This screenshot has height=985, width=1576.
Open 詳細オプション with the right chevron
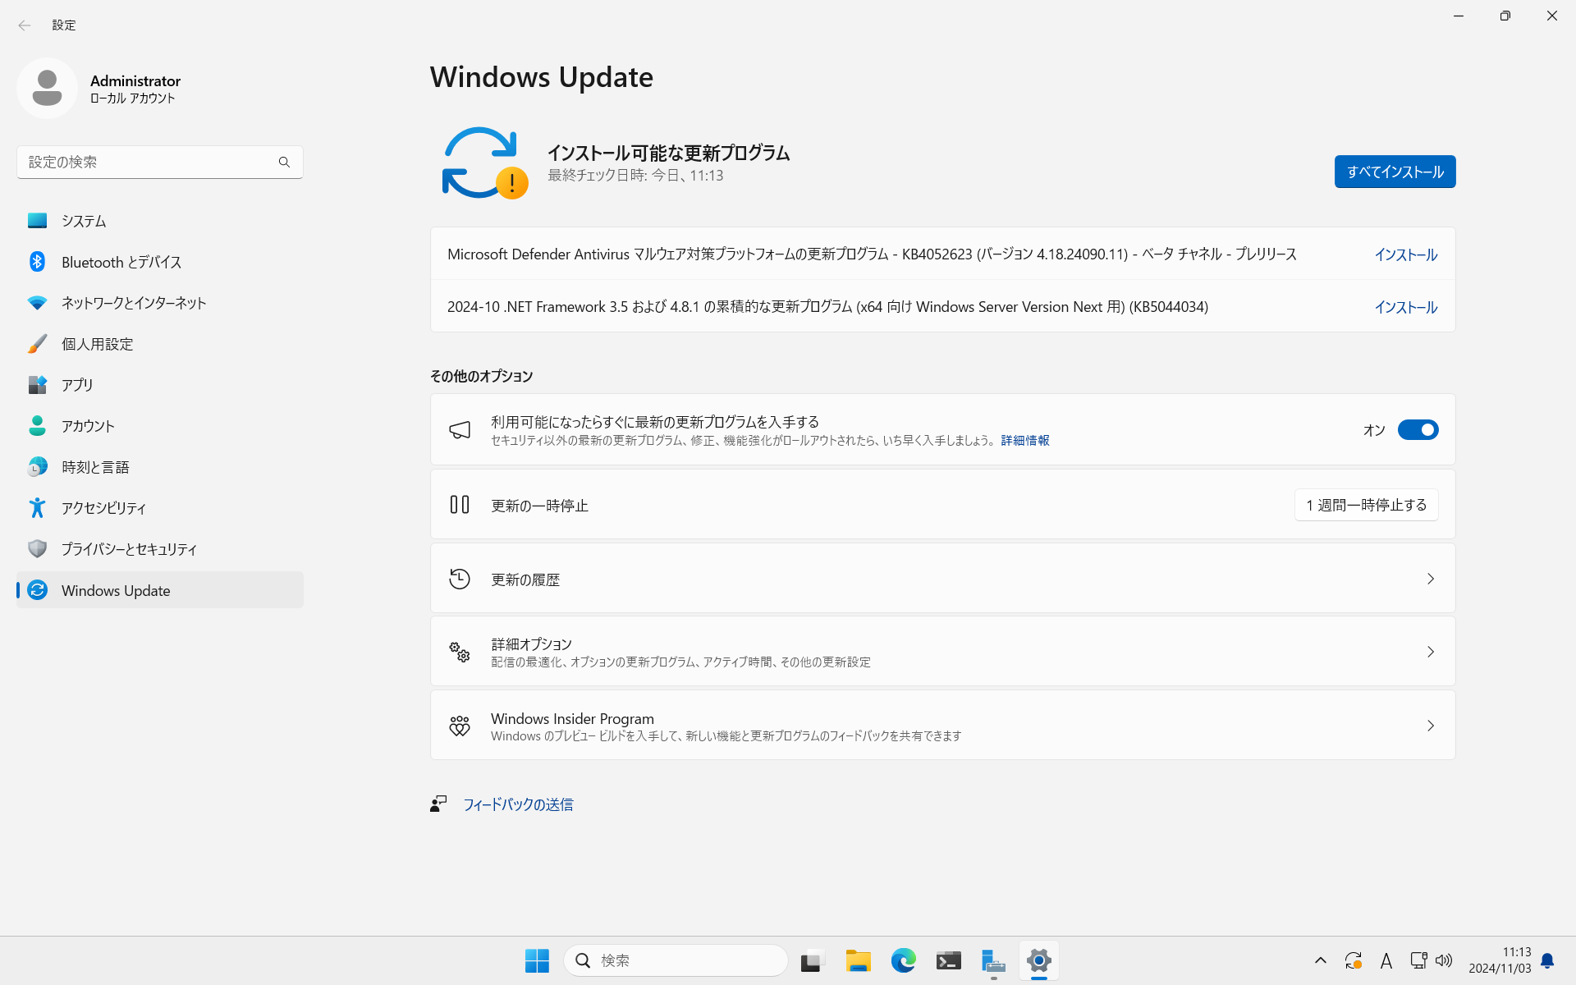tap(1430, 652)
